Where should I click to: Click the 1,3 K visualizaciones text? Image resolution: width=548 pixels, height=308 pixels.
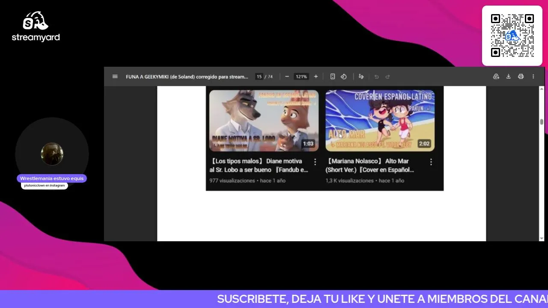tap(349, 181)
